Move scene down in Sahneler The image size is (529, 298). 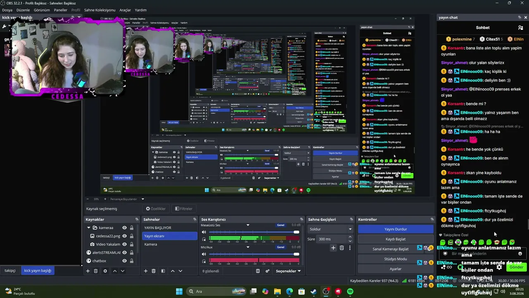[180, 271]
